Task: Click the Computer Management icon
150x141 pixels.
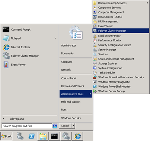Action: pos(95,12)
